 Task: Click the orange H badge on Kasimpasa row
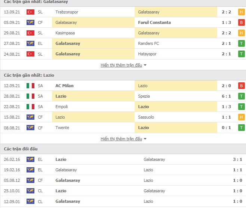pyautogui.click(x=241, y=33)
